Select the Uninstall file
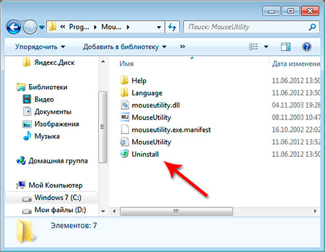325x252 pixels. click(145, 154)
